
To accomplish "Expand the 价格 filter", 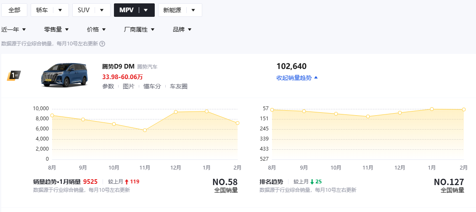I will click(x=96, y=29).
